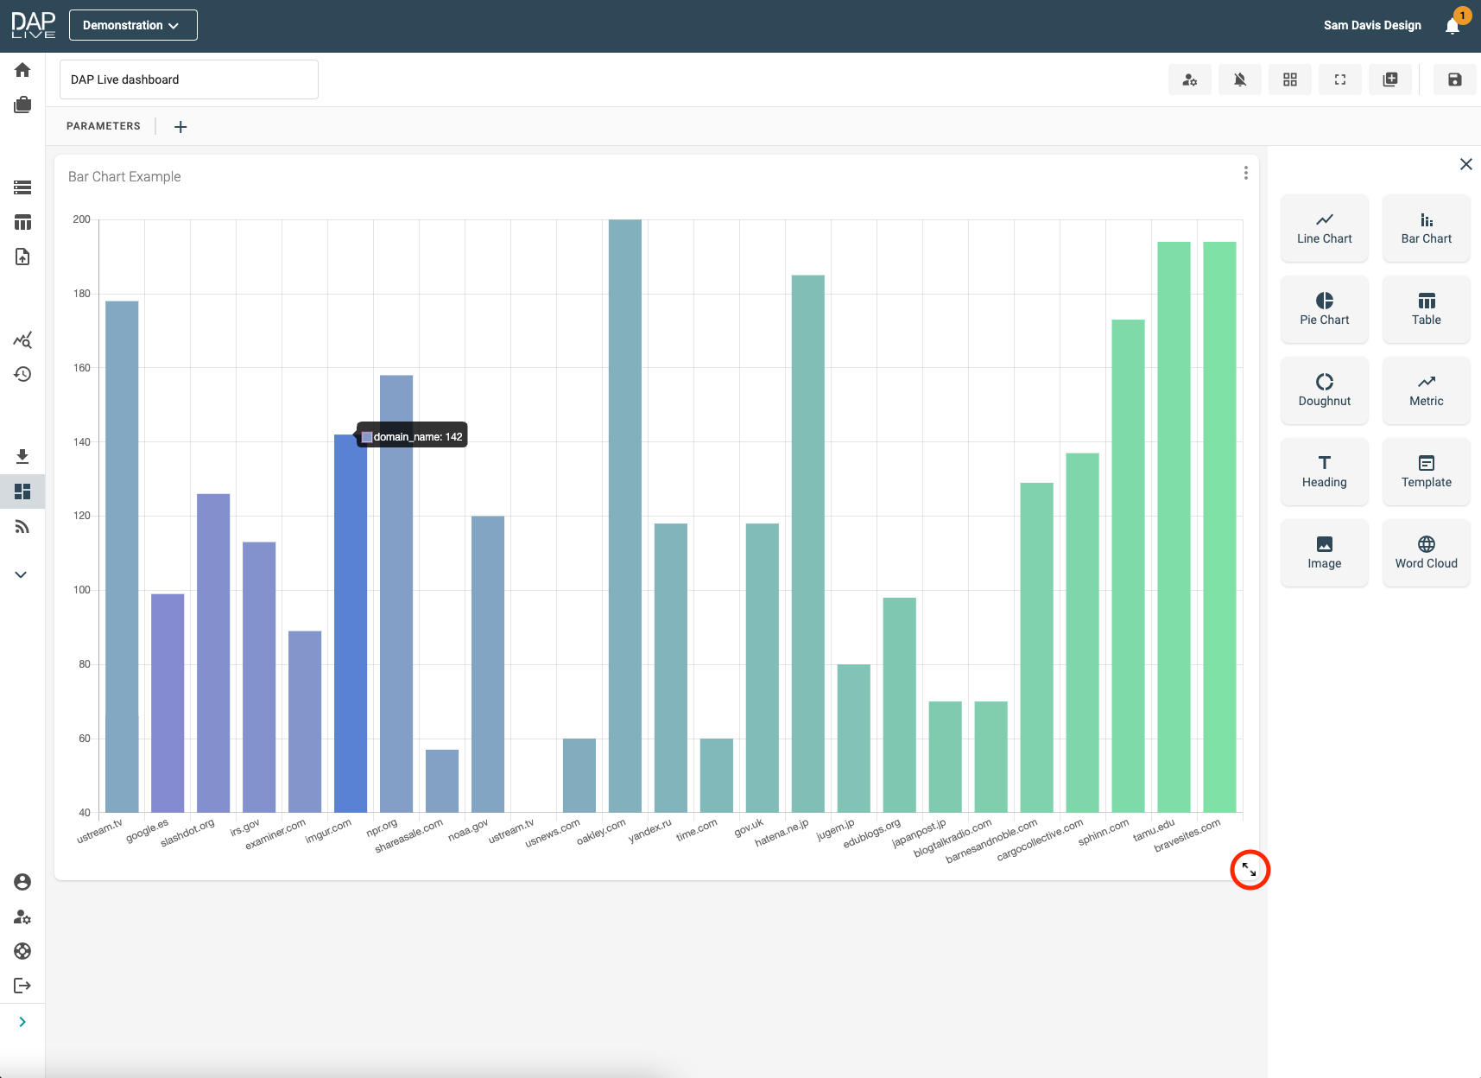Click the imgur.com bar in chart
The image size is (1481, 1078).
point(351,622)
